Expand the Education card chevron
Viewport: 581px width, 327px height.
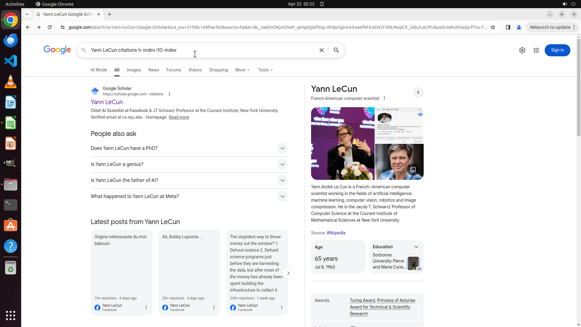click(416, 247)
